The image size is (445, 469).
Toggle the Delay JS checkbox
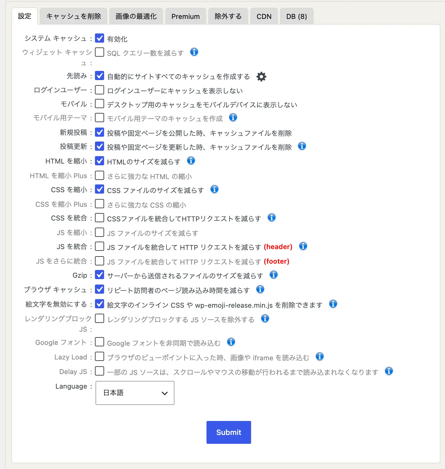coord(100,371)
